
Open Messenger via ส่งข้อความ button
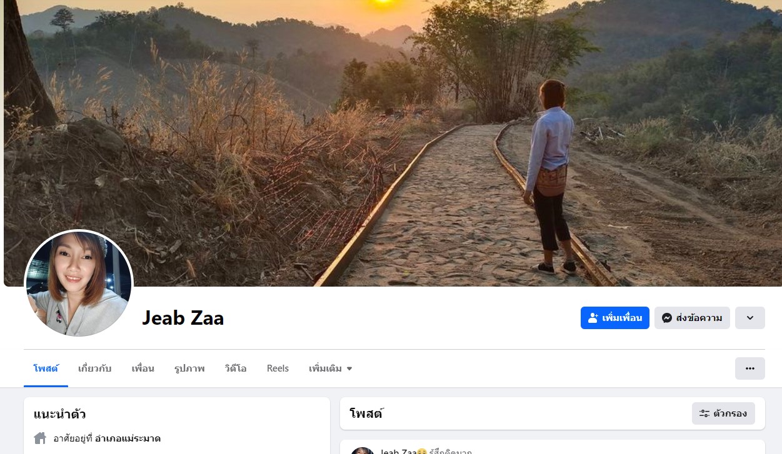click(692, 318)
